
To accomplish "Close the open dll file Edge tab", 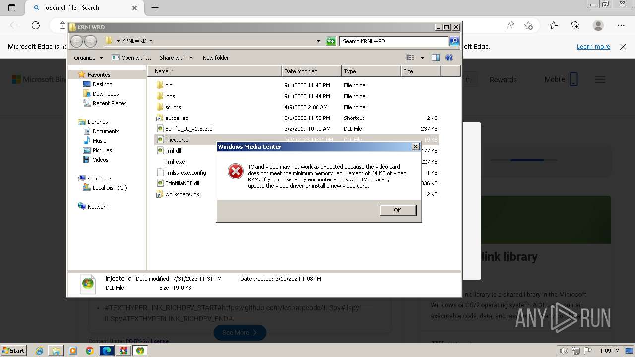I will [135, 8].
